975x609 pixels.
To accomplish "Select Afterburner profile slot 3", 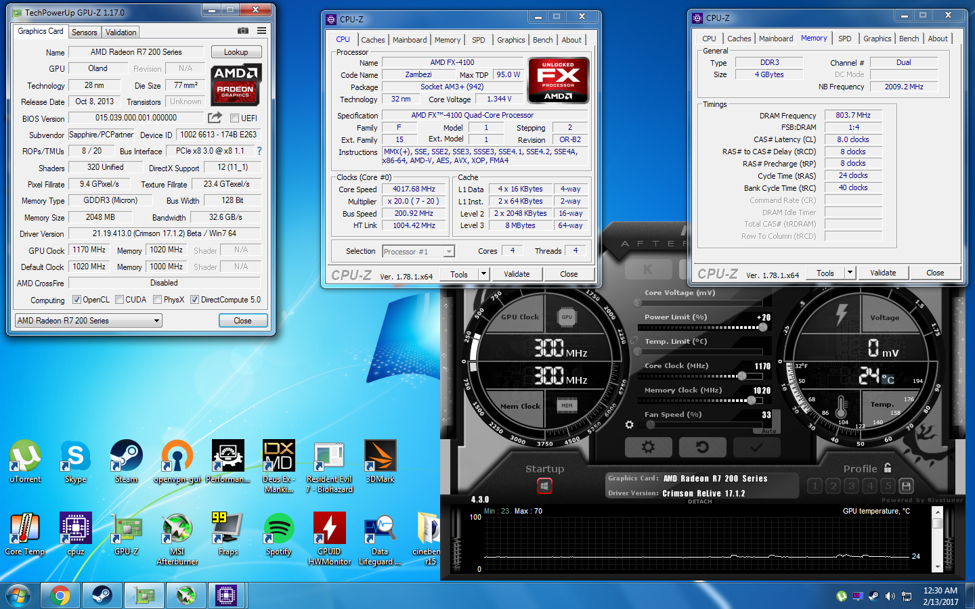I will pyautogui.click(x=851, y=486).
